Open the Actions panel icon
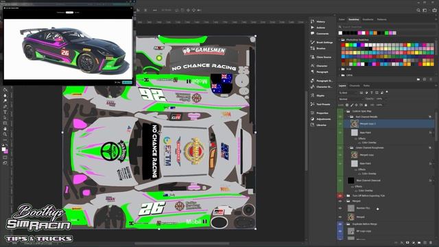 pos(313,27)
